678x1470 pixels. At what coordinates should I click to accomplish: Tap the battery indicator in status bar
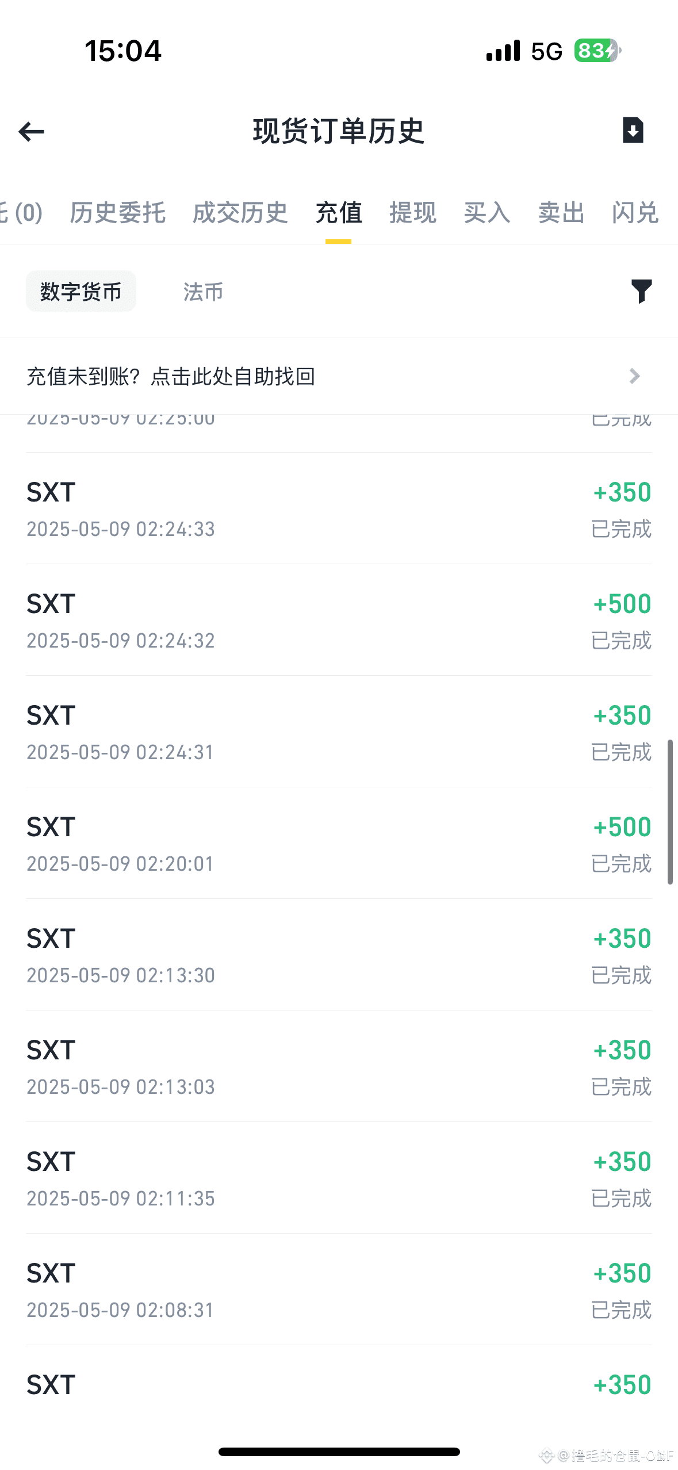click(597, 51)
